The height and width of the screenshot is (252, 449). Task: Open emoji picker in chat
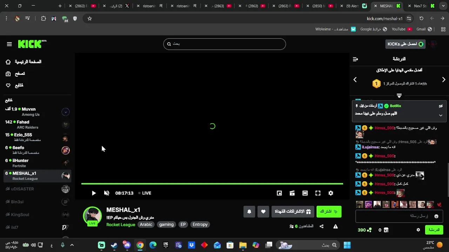pyautogui.click(x=436, y=216)
